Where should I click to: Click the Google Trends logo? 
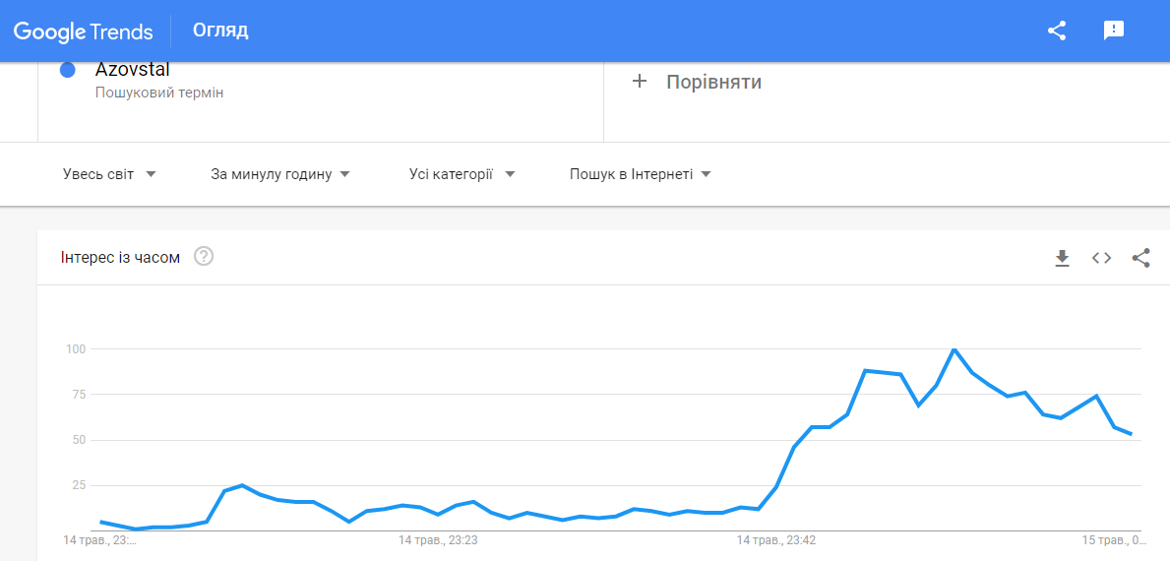coord(84,31)
